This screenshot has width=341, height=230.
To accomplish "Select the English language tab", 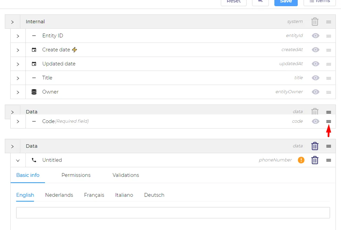I will [x=25, y=195].
